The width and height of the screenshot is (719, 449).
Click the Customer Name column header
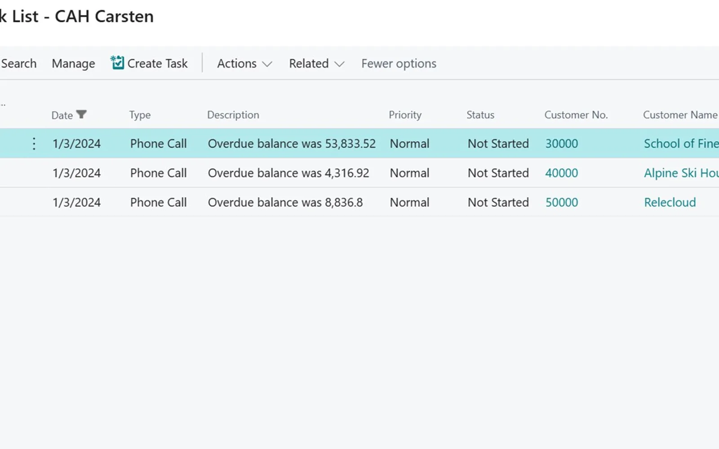tap(680, 115)
